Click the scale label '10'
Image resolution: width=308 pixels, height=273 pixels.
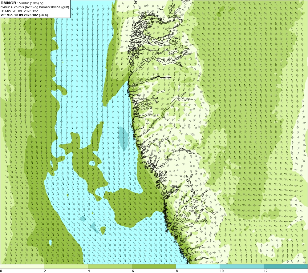tap(222, 271)
